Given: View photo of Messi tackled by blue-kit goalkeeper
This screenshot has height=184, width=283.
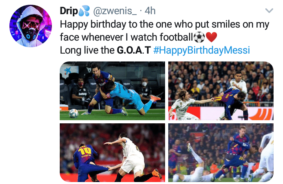Looking at the screenshot, I should tap(112, 91).
